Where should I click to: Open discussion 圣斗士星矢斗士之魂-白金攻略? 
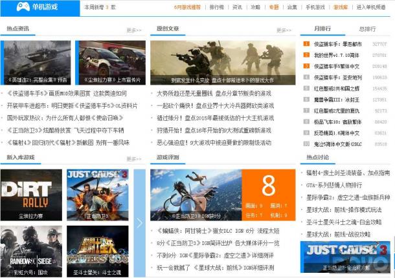point(344,222)
